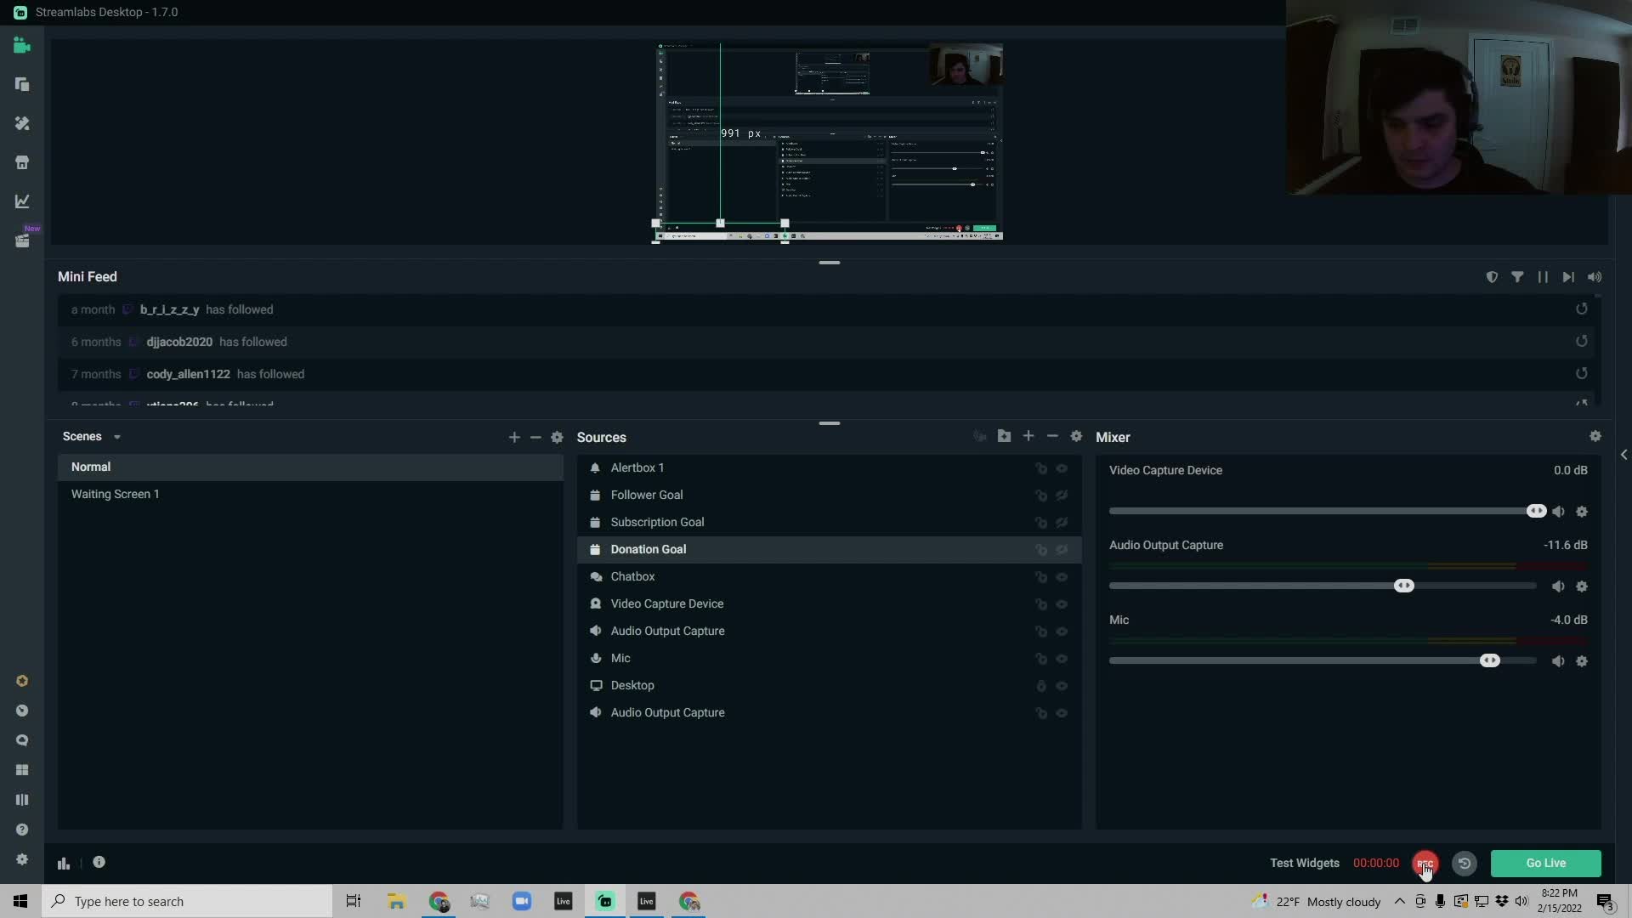Click the Windows taskbar search box

pyautogui.click(x=188, y=901)
